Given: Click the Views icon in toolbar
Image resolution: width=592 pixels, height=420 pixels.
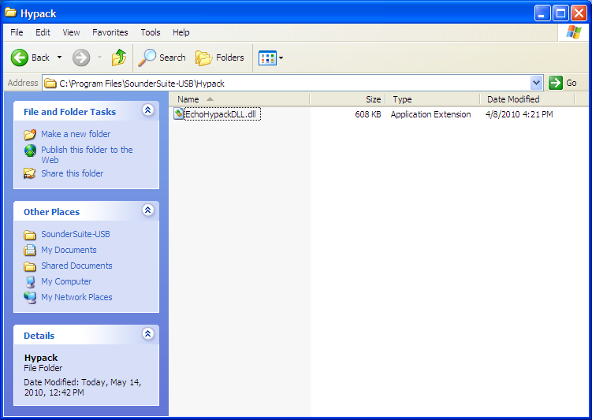Looking at the screenshot, I should [x=267, y=58].
